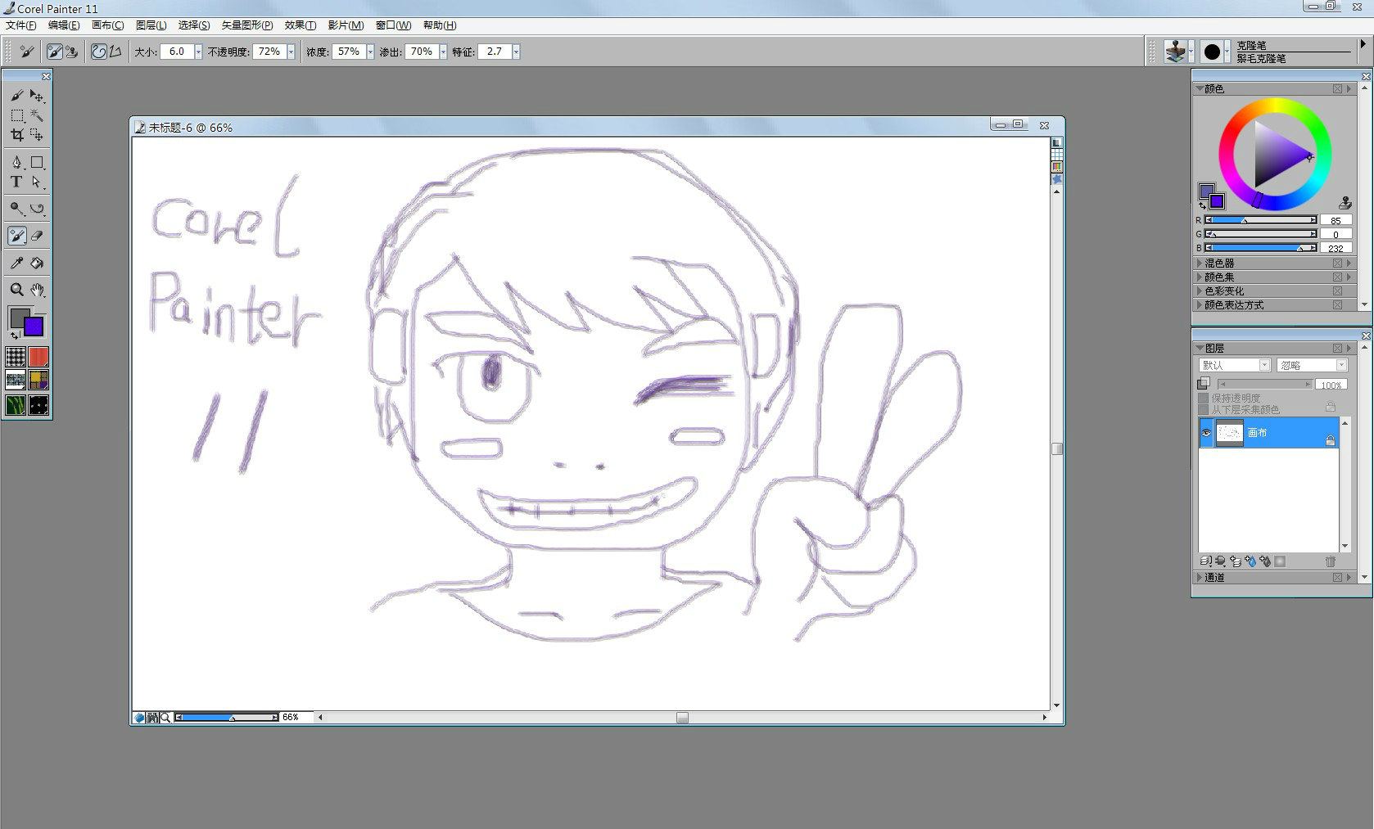
Task: Open the 效果(T) menu
Action: tap(300, 25)
